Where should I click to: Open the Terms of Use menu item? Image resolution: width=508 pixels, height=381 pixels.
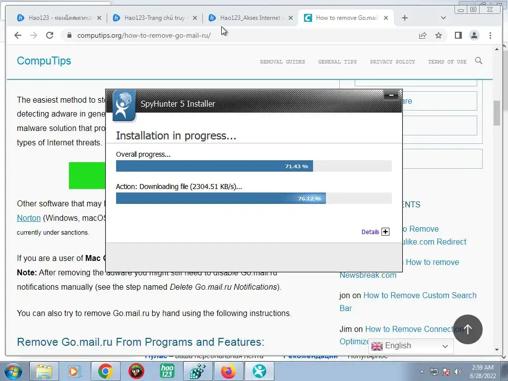[x=447, y=62]
